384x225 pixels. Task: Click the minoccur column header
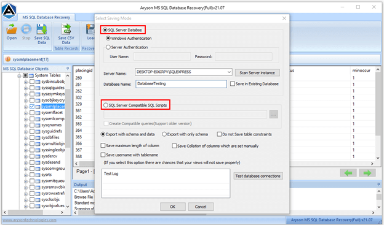click(x=361, y=71)
